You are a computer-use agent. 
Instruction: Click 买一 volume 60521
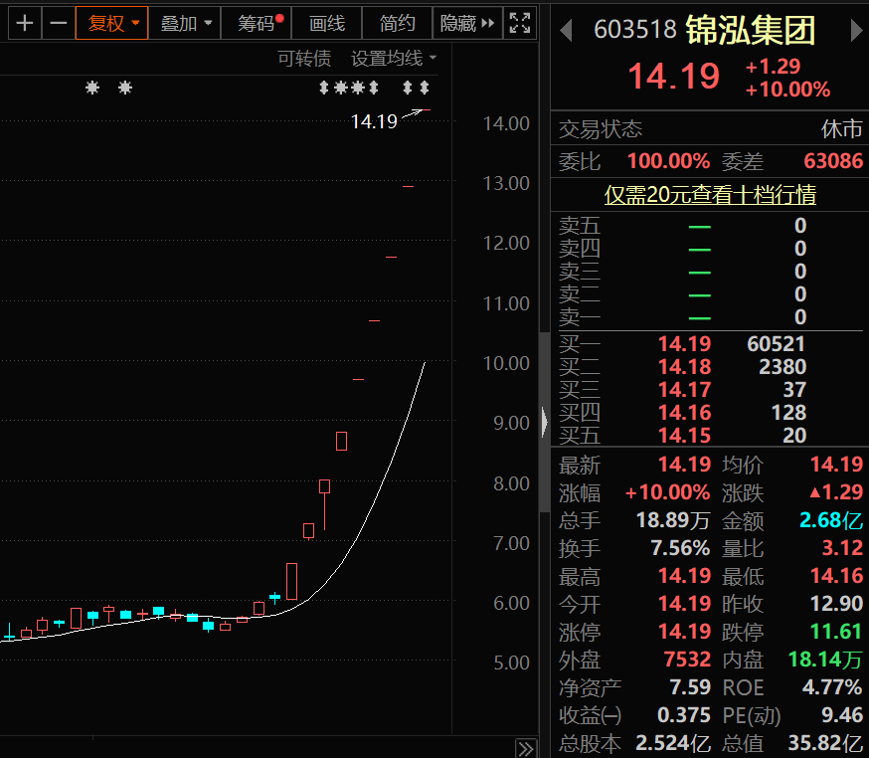tap(776, 344)
